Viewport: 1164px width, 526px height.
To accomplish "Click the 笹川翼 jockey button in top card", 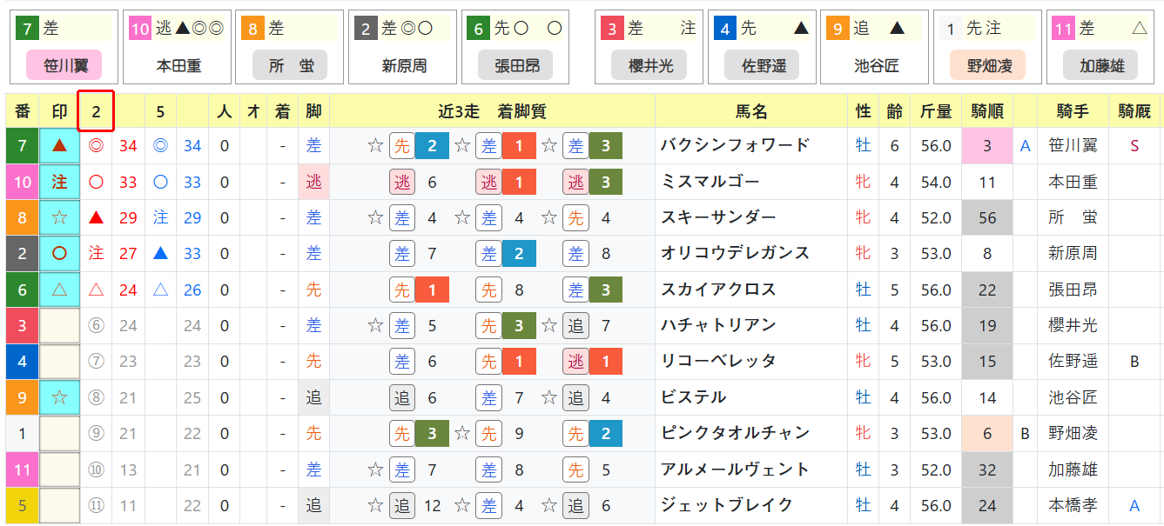I will (x=64, y=65).
